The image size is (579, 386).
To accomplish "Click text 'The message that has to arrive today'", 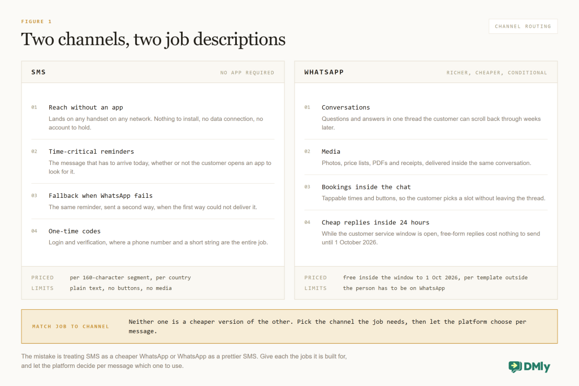I will (x=98, y=163).
